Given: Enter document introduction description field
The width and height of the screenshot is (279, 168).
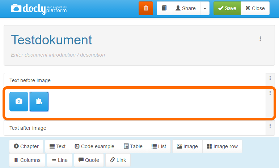Looking at the screenshot, I should pos(58,55).
